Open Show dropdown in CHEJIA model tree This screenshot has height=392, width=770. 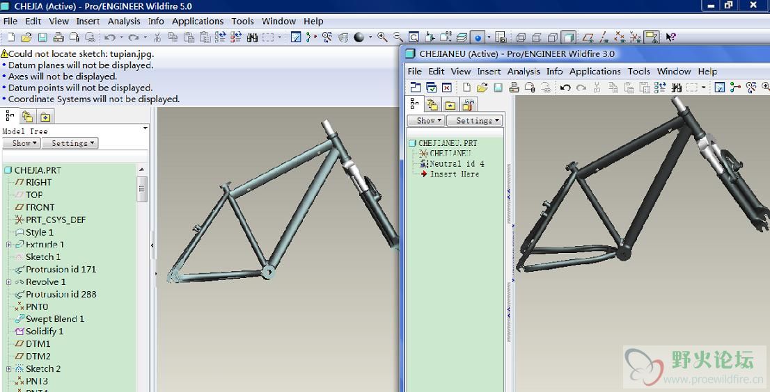21,143
